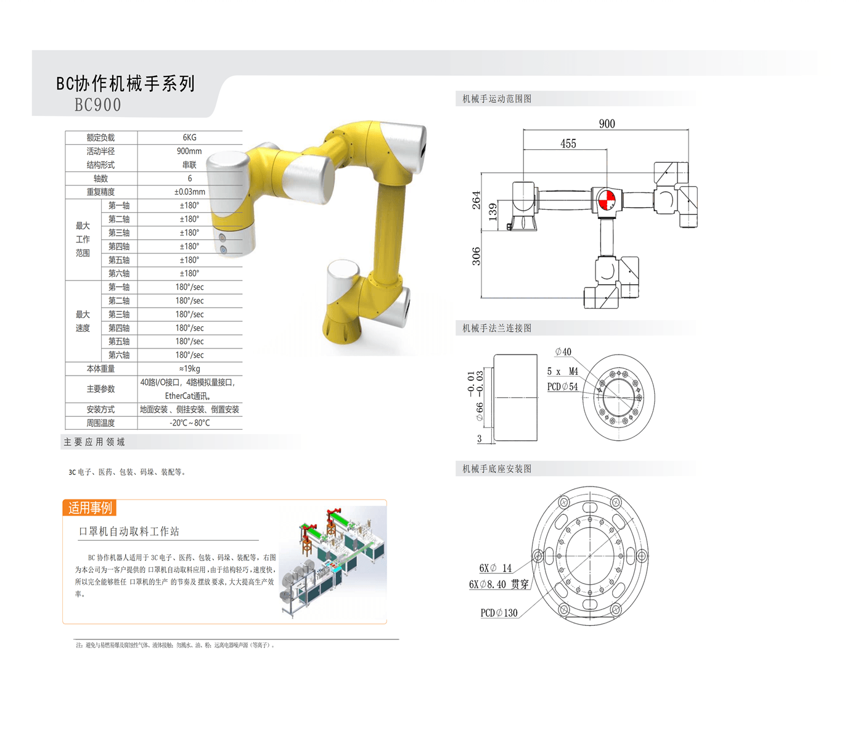Click the "主要参数" table label
This screenshot has width=863, height=740.
(100, 389)
